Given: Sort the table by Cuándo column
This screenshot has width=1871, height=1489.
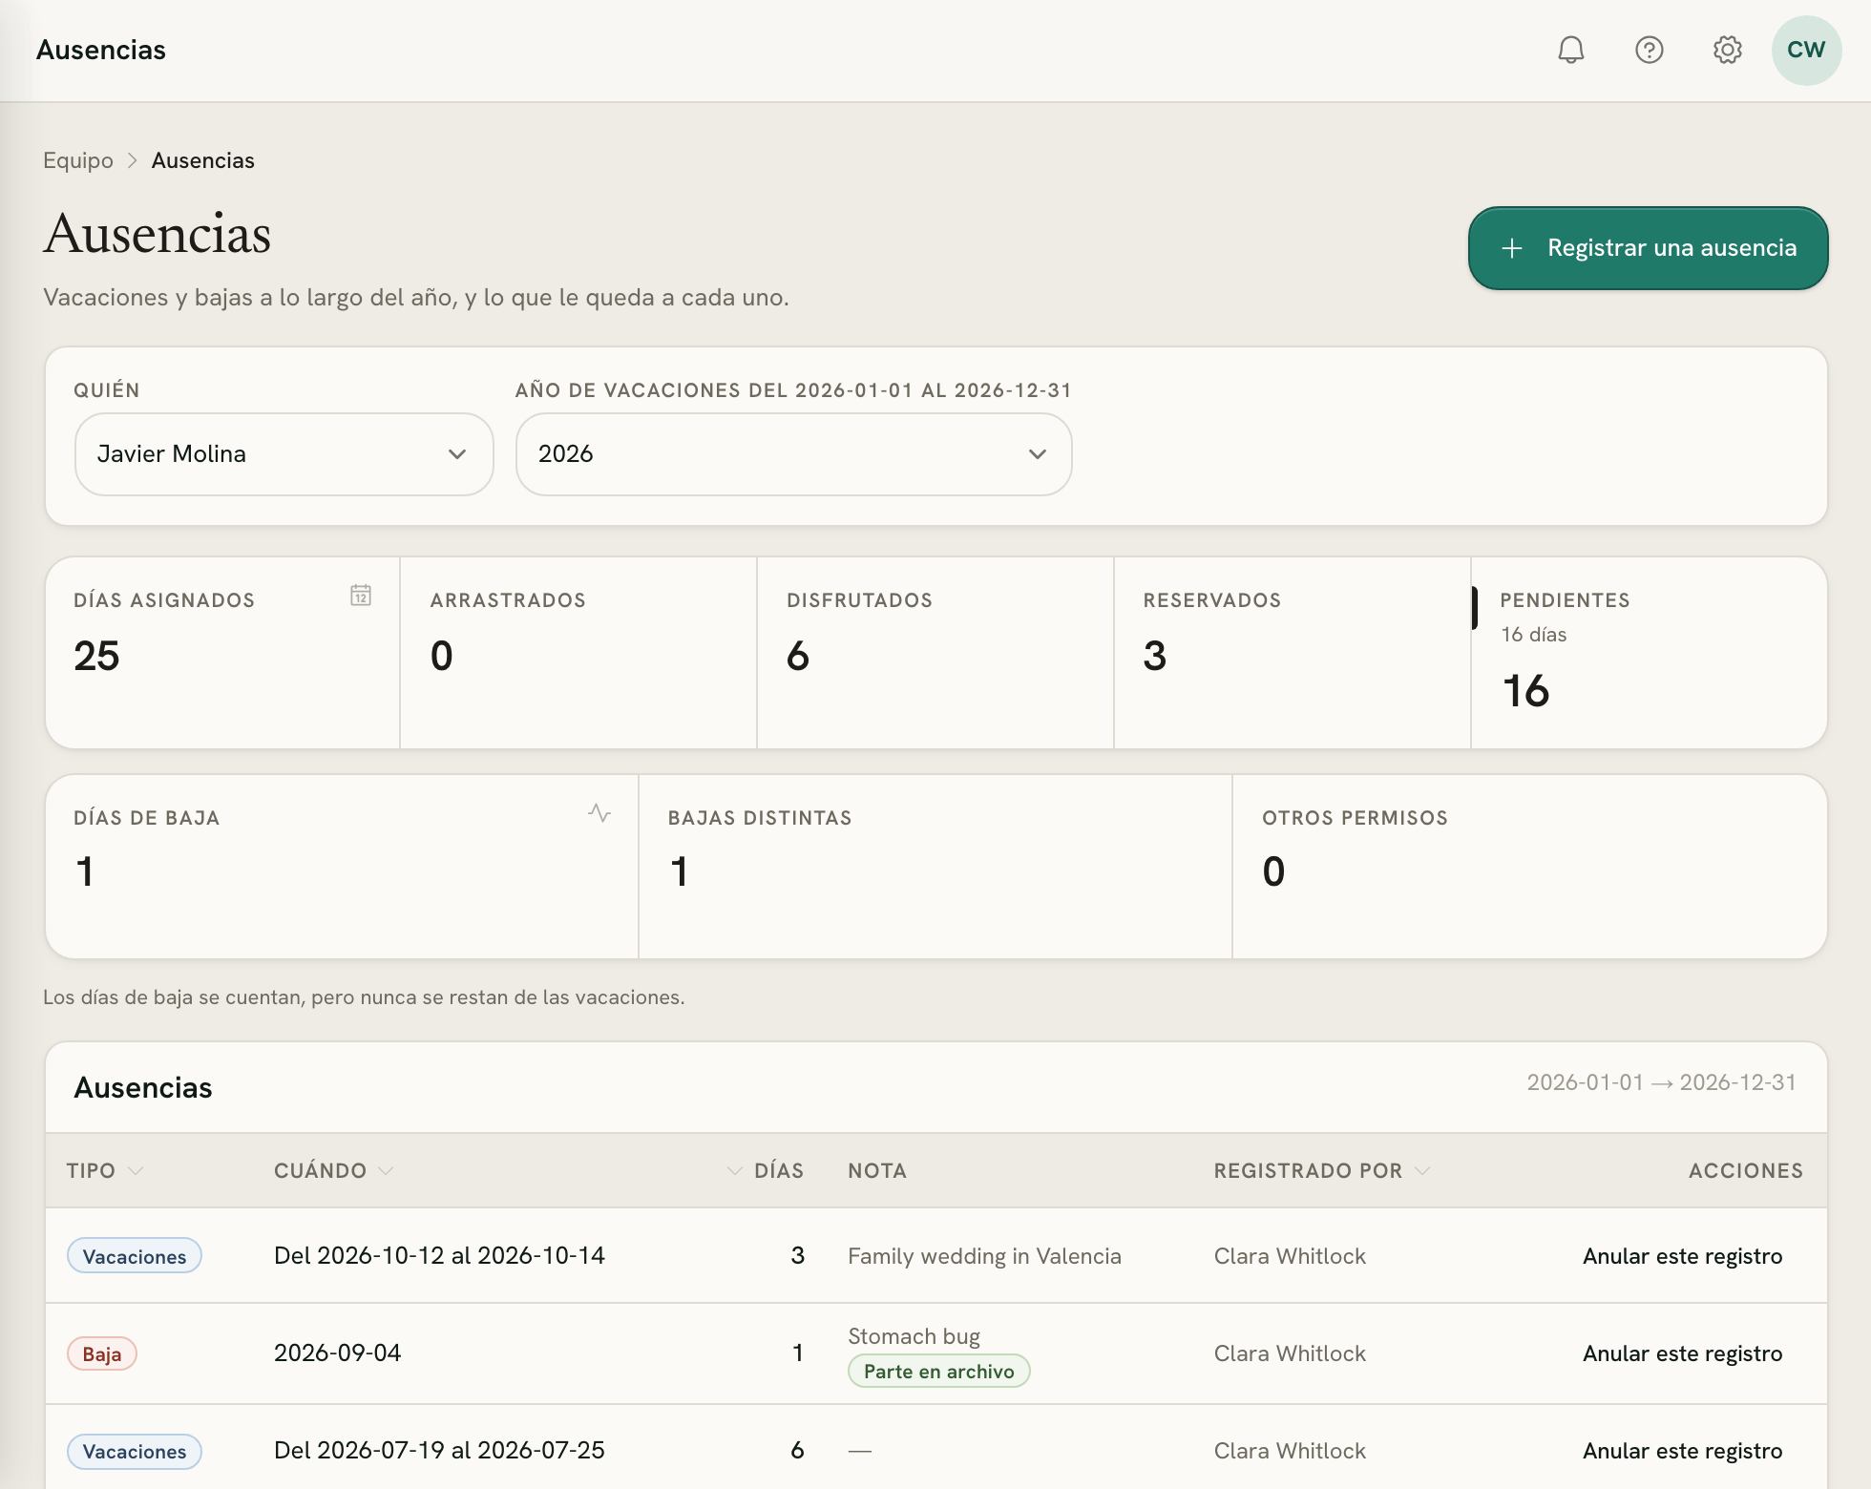Looking at the screenshot, I should click(x=333, y=1171).
